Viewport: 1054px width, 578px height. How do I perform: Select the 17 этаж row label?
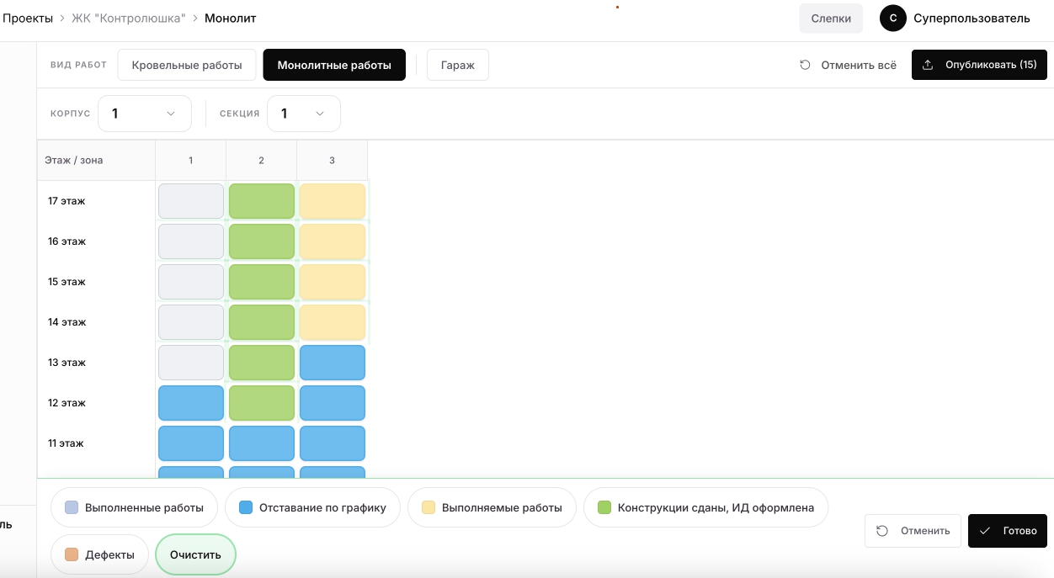click(67, 201)
